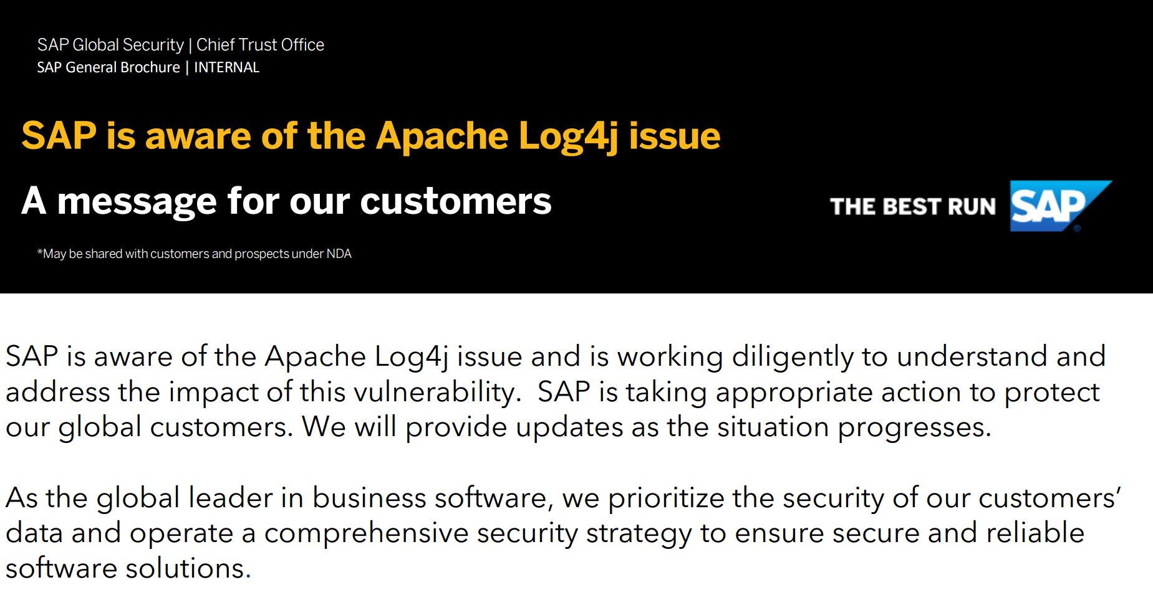Click the phrase comprehensive security strategy

coord(478,533)
